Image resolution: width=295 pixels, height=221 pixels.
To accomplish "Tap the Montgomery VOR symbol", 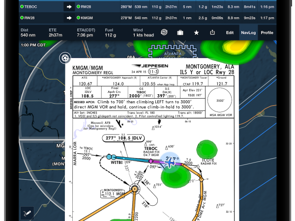I will tap(135, 189).
